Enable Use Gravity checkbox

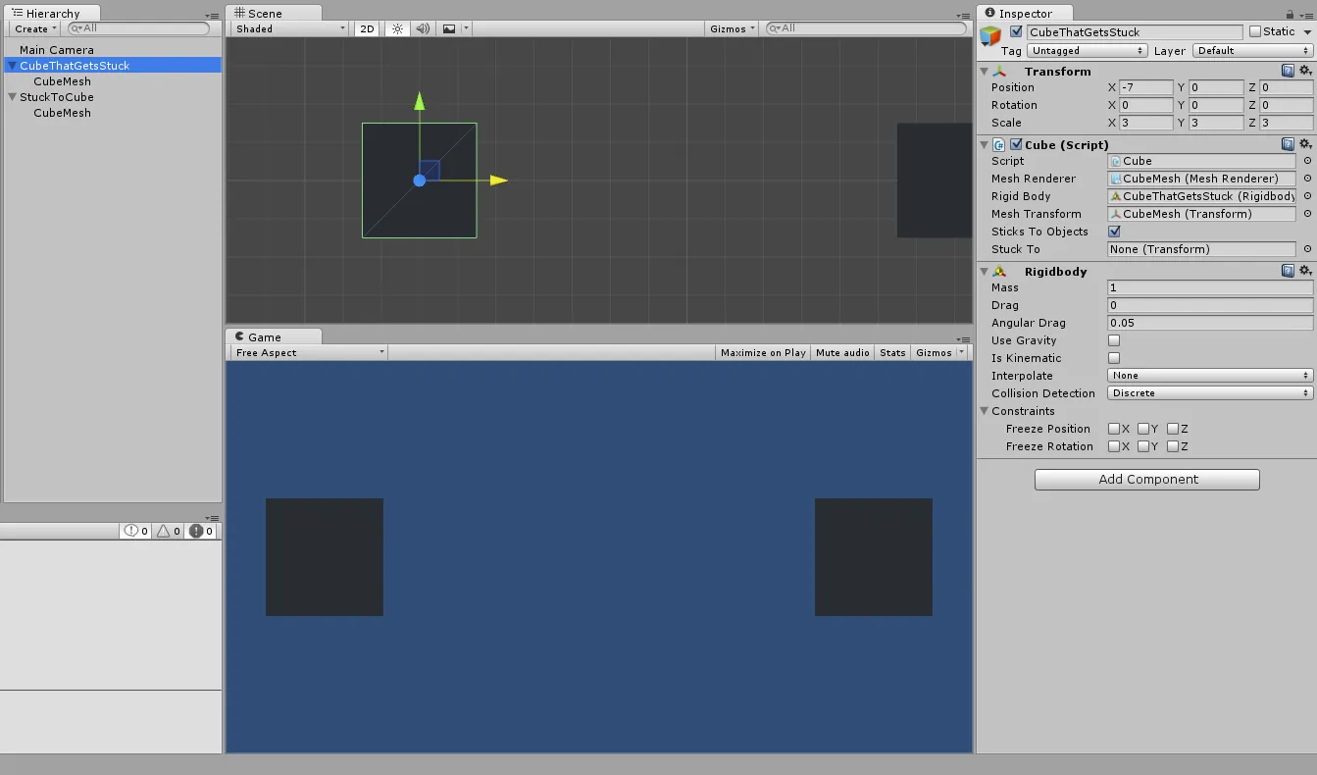click(x=1114, y=340)
